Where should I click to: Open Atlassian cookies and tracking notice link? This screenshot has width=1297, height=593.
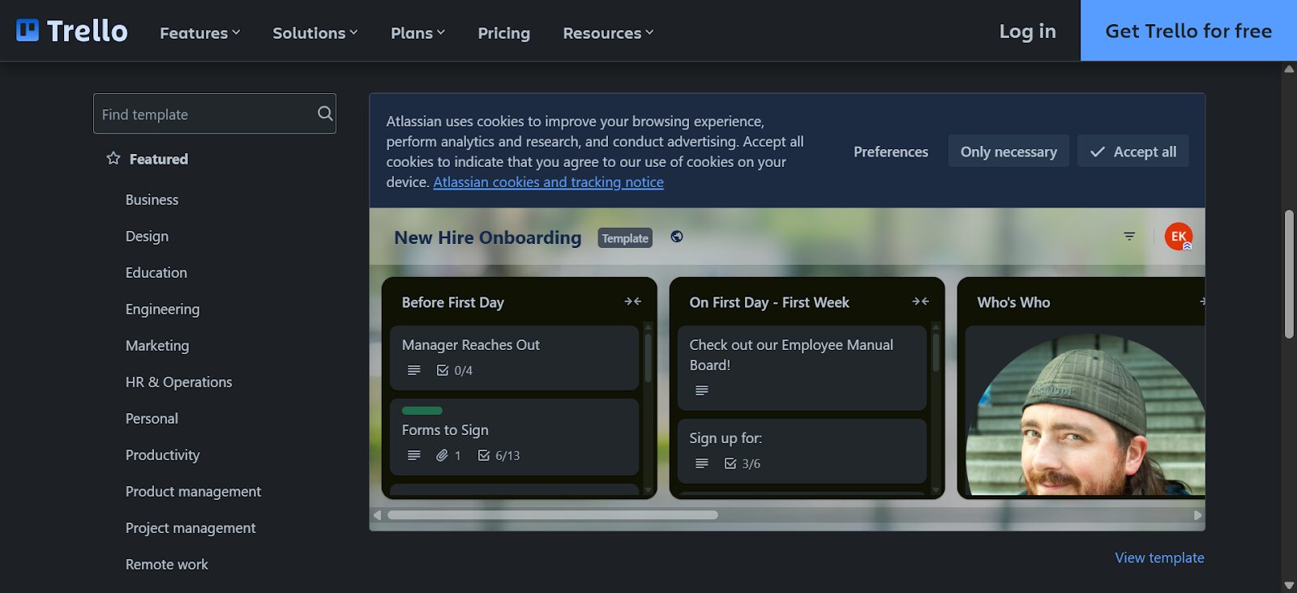pyautogui.click(x=548, y=182)
